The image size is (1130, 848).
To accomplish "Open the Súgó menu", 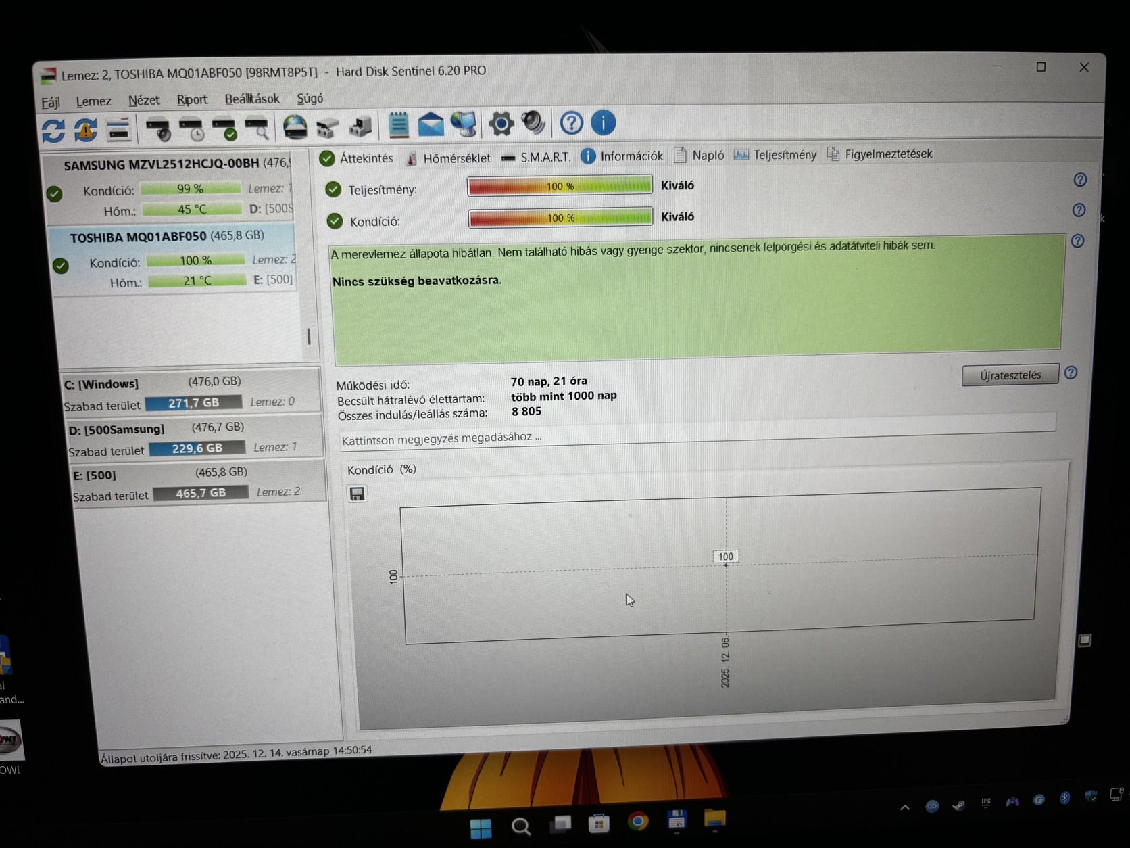I will pos(310,98).
